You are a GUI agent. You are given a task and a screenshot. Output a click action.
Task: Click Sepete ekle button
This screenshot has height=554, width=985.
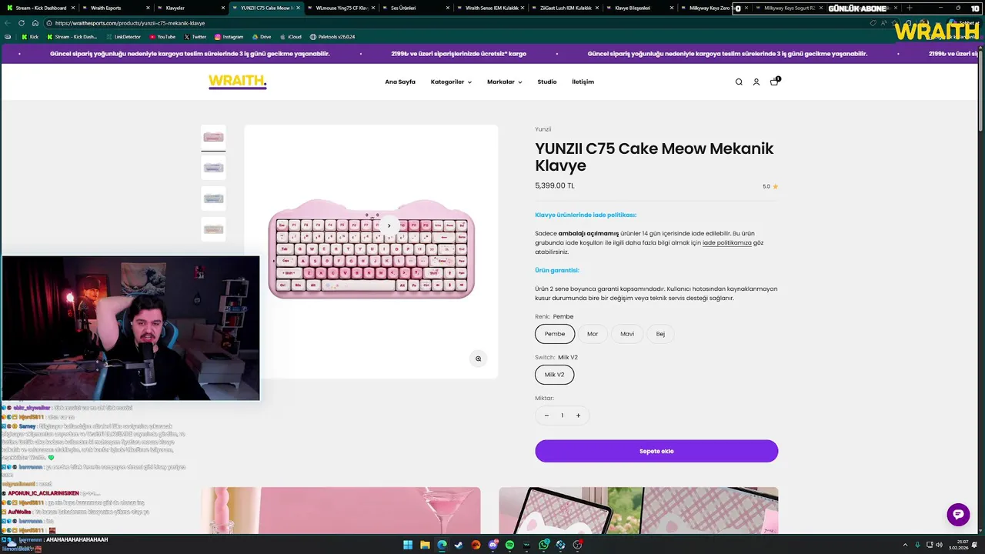(x=656, y=451)
